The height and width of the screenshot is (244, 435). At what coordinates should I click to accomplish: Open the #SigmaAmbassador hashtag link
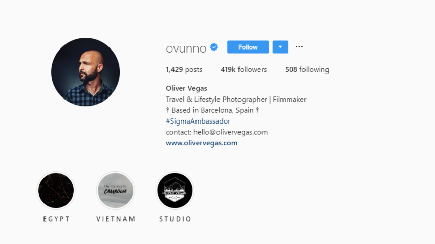198,121
